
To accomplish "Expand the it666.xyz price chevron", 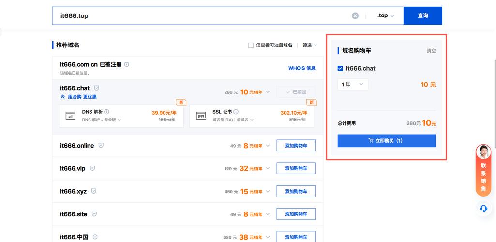I will coord(268,191).
